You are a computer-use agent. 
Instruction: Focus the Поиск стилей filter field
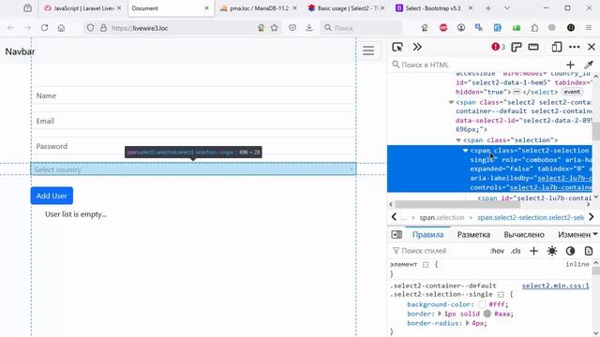pyautogui.click(x=438, y=251)
